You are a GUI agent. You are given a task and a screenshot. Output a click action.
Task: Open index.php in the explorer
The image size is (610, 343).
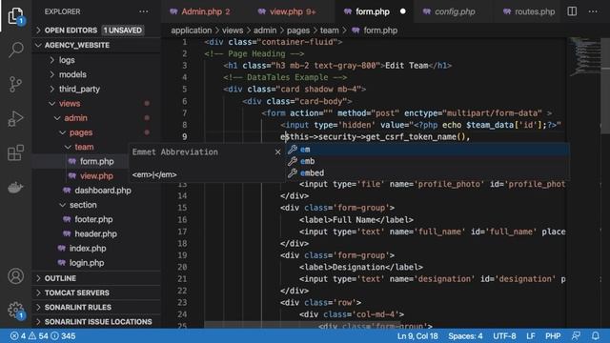[x=96, y=249]
